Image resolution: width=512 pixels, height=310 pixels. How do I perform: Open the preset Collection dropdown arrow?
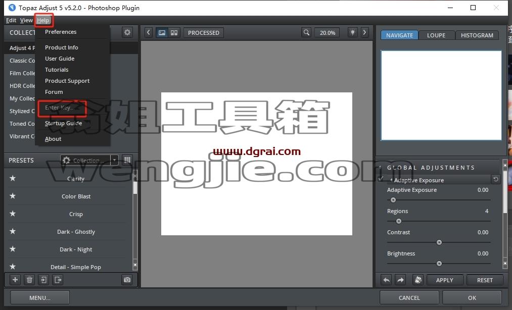[115, 160]
